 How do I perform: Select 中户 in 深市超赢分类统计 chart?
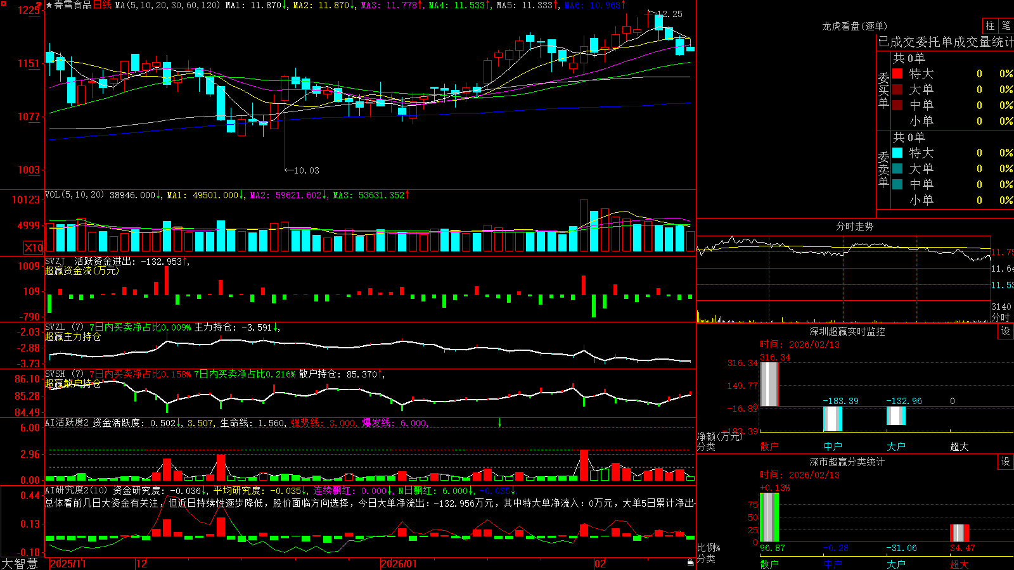tap(833, 564)
